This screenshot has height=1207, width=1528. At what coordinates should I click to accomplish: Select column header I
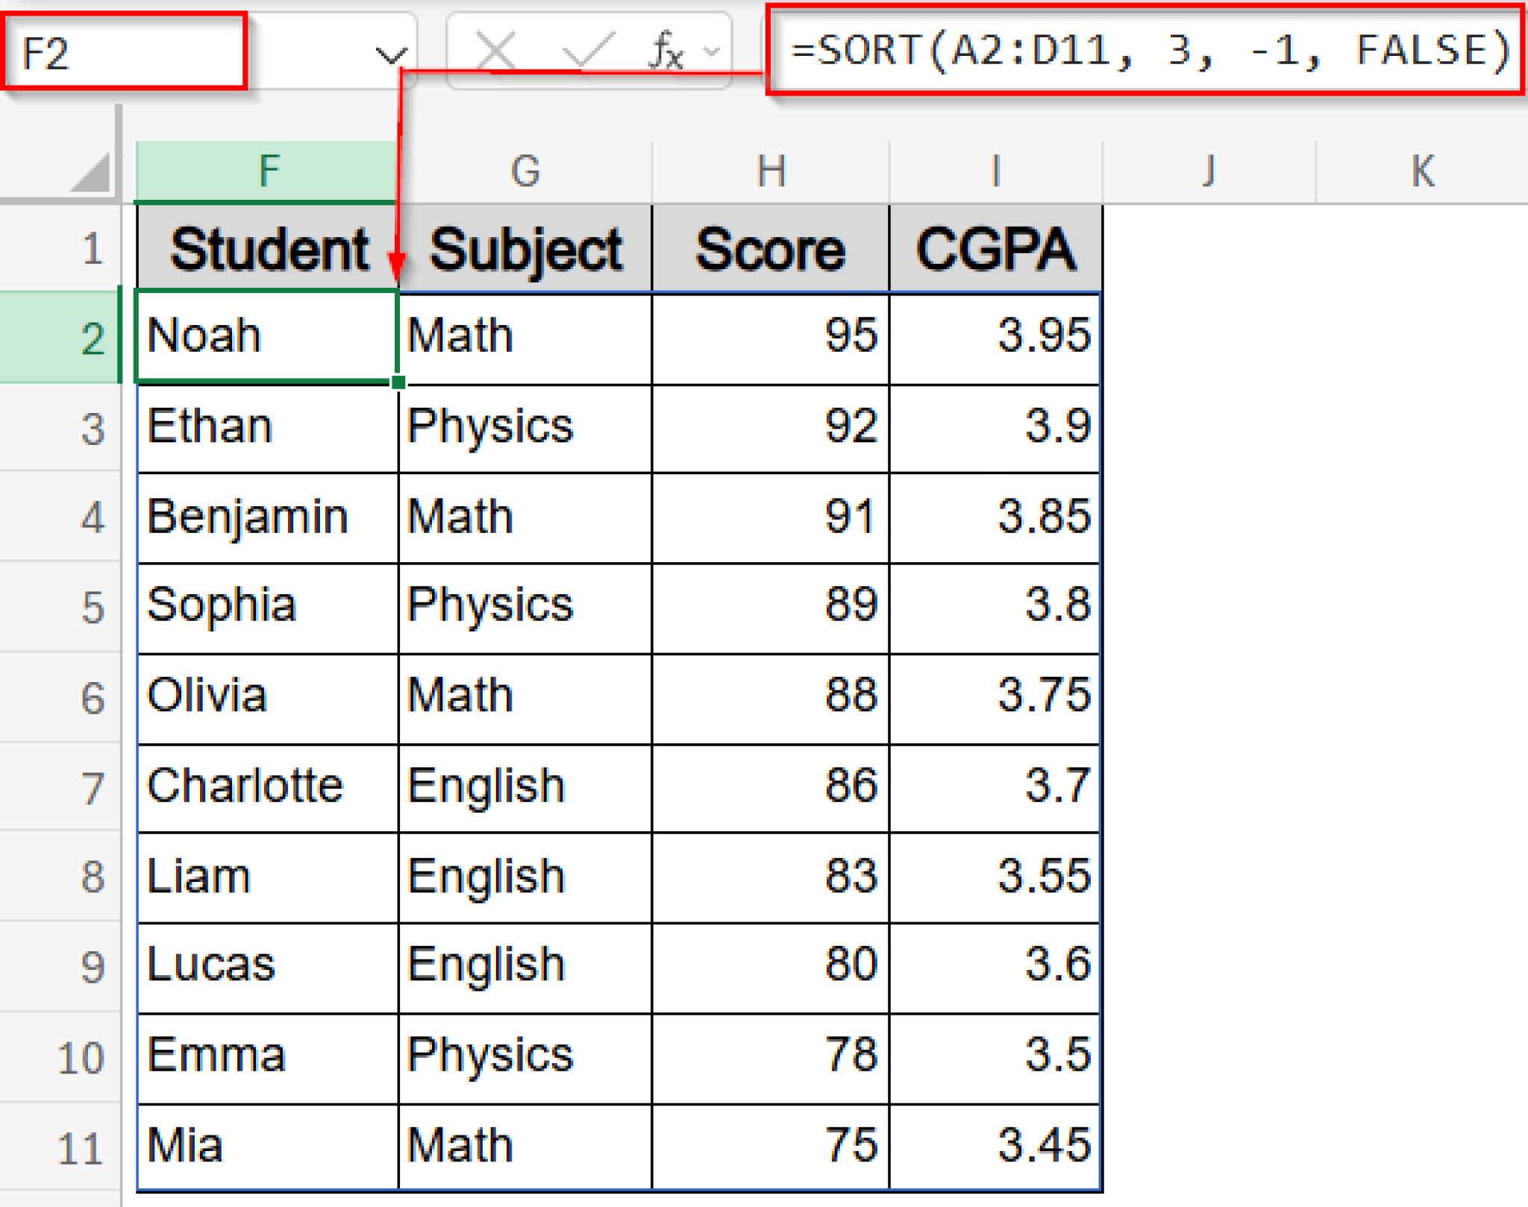996,171
